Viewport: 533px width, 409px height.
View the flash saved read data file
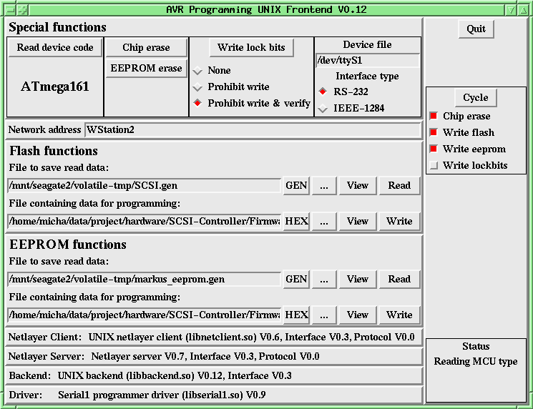coord(358,185)
